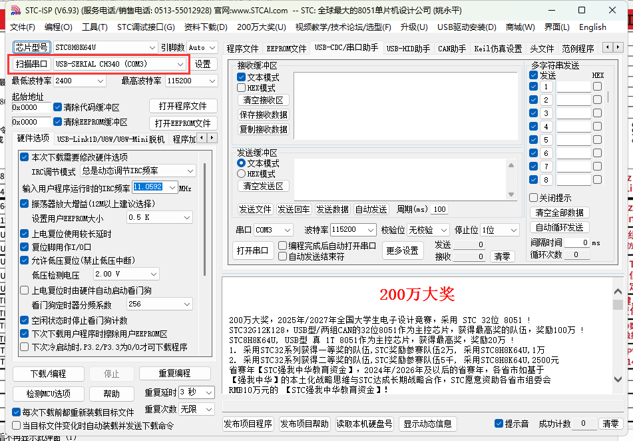Toggle 清除EEPROM缓冲区 checkbox

coord(58,122)
